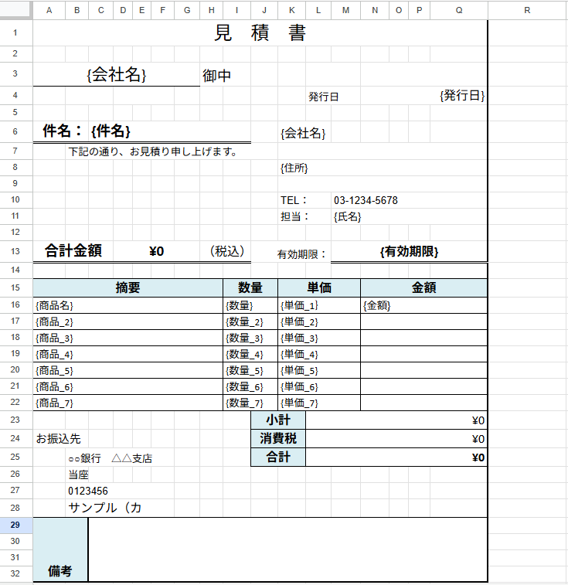Click the 合計 label cell in row 25
This screenshot has width=568, height=585.
point(278,457)
